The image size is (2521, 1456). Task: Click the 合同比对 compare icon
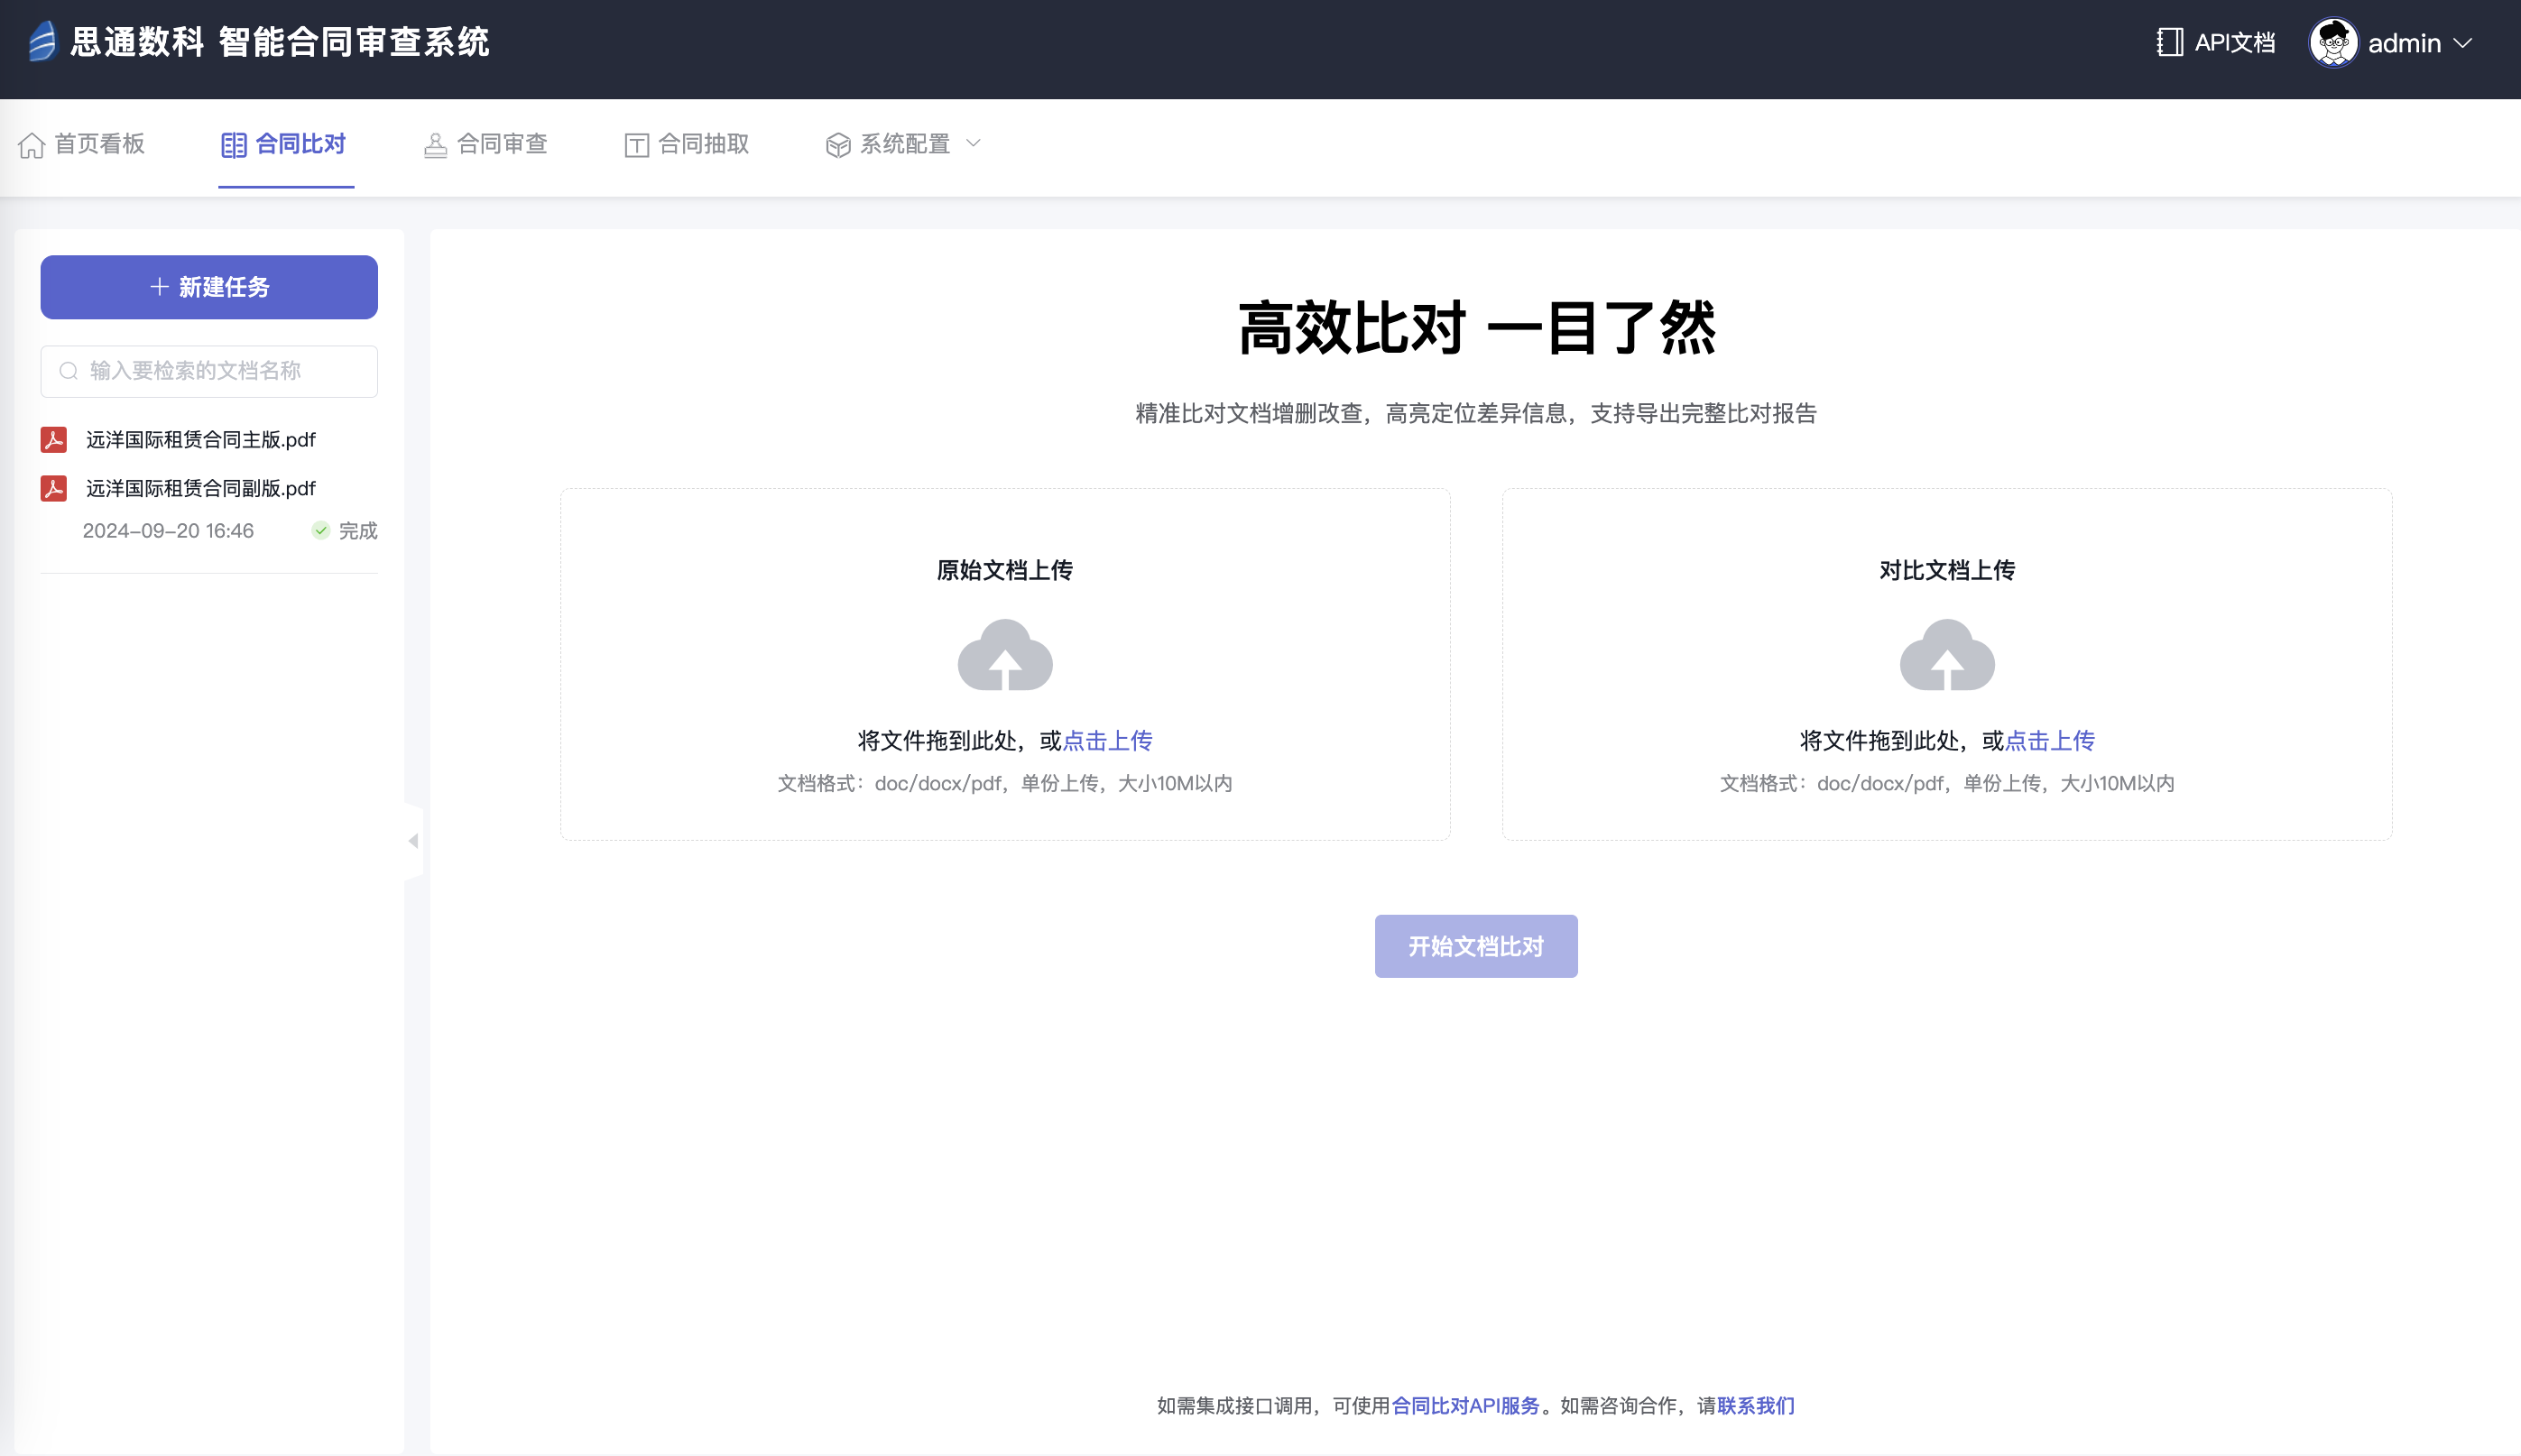point(234,145)
